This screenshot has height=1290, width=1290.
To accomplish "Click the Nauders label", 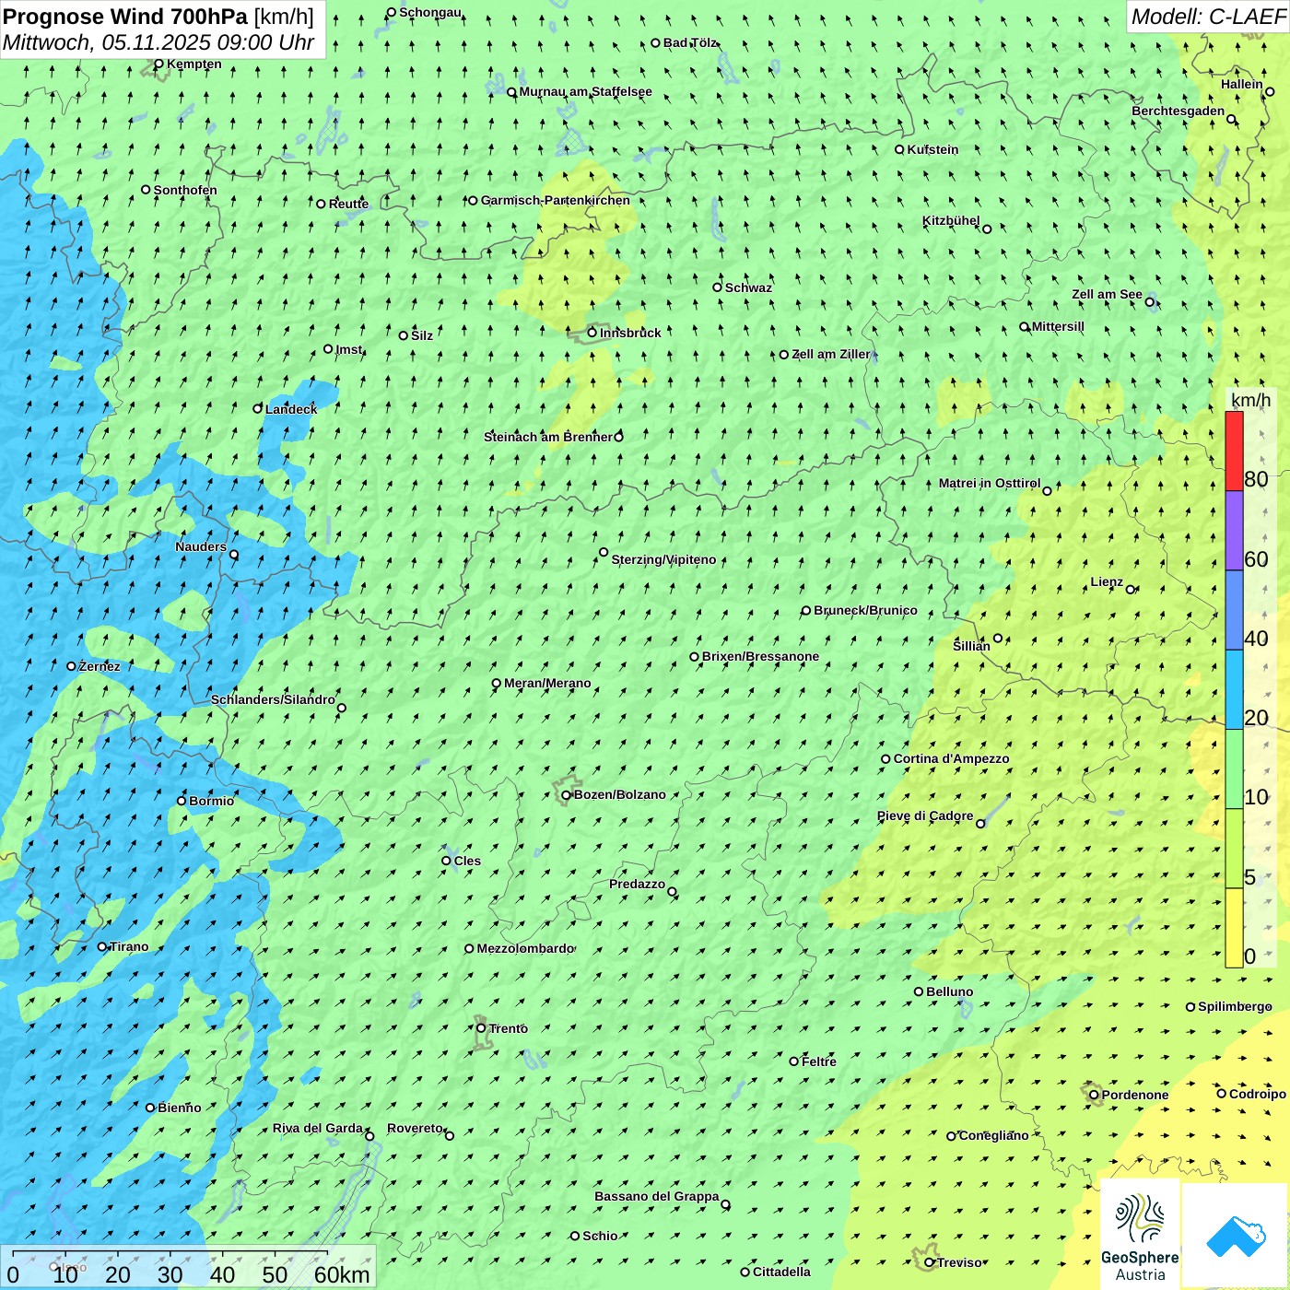I will point(200,546).
